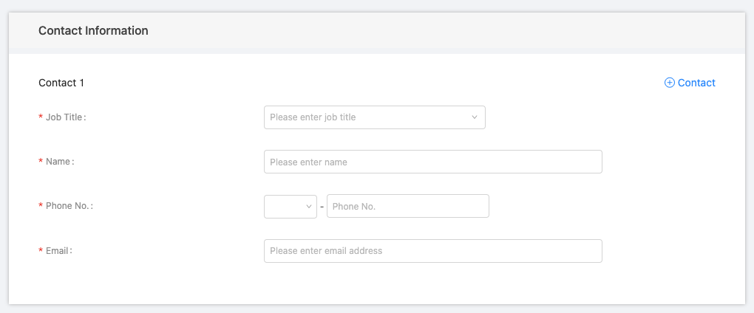This screenshot has height=313, width=754.
Task: Click the required marker beside Email
Action: (41, 251)
